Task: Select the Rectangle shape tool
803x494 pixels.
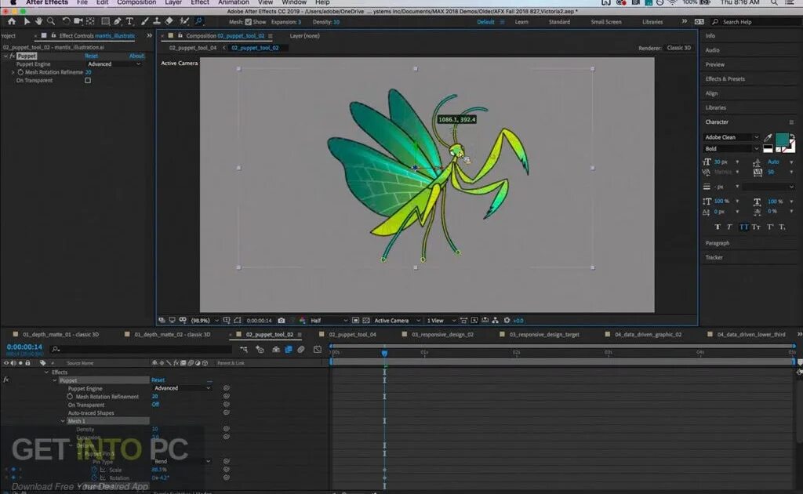Action: tap(106, 21)
